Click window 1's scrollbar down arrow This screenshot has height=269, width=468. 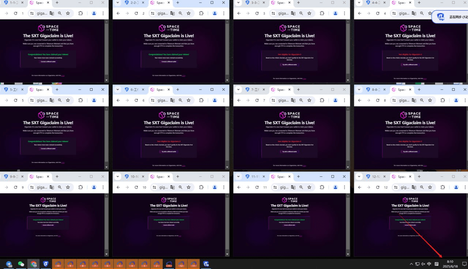(106, 80)
